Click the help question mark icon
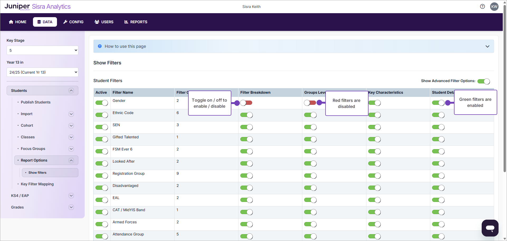Image resolution: width=507 pixels, height=241 pixels. pos(482,7)
